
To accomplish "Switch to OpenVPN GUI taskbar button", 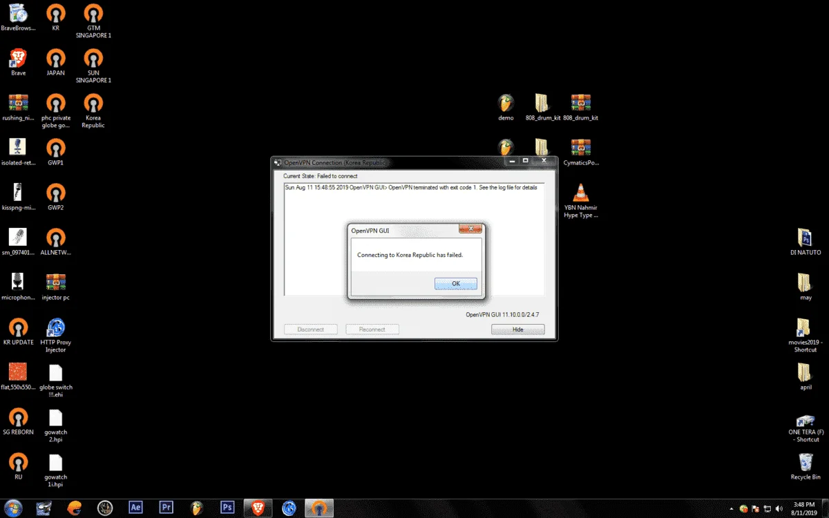I will click(318, 508).
